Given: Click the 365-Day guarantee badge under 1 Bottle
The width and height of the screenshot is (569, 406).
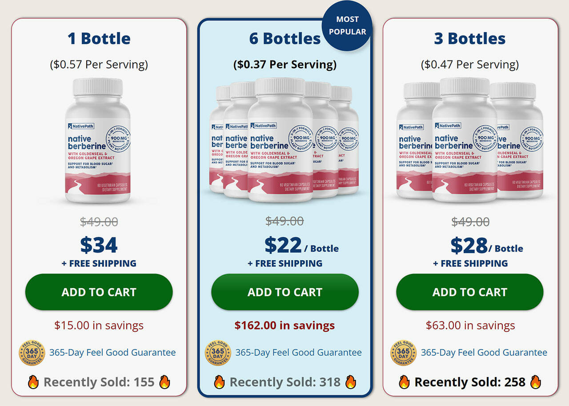Looking at the screenshot, I should [x=32, y=353].
